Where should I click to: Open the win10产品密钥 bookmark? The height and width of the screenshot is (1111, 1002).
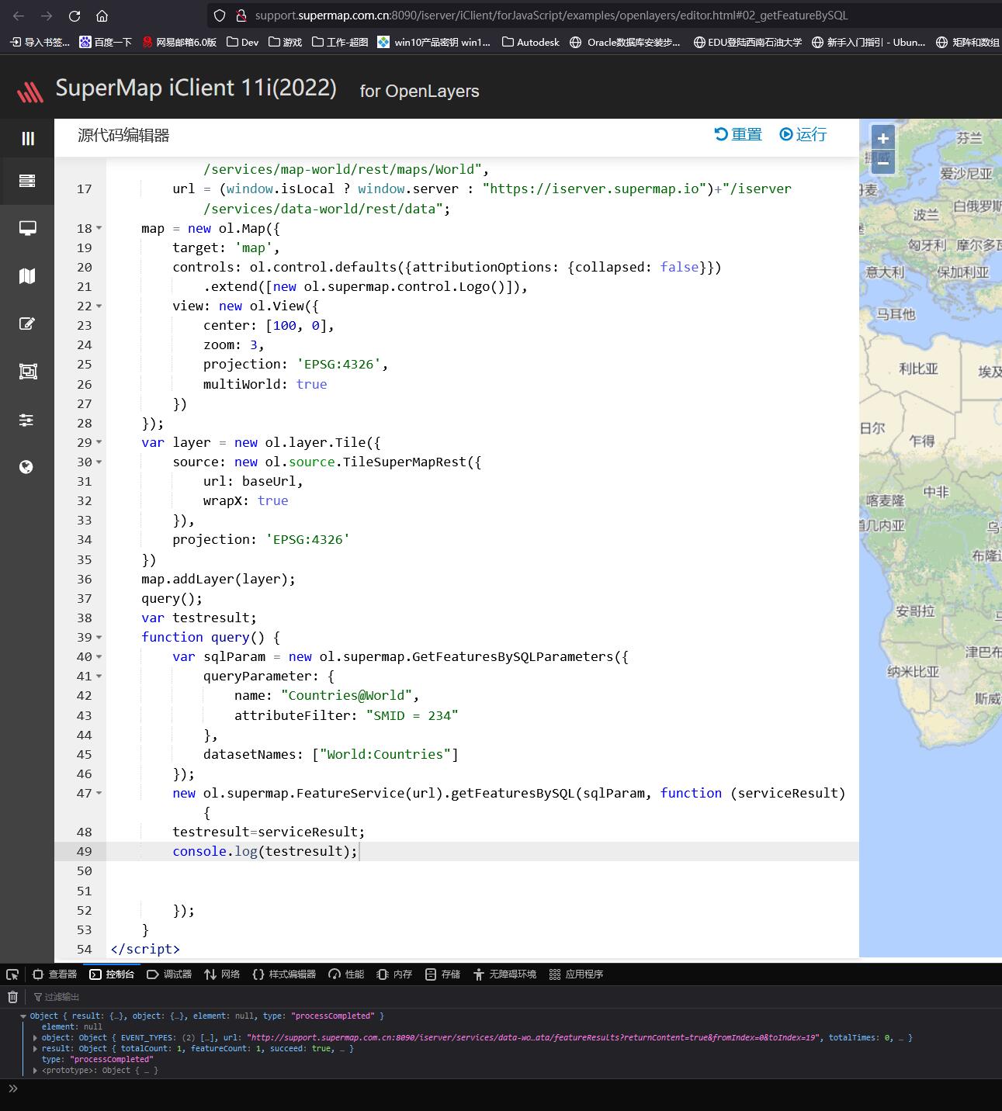pos(434,42)
